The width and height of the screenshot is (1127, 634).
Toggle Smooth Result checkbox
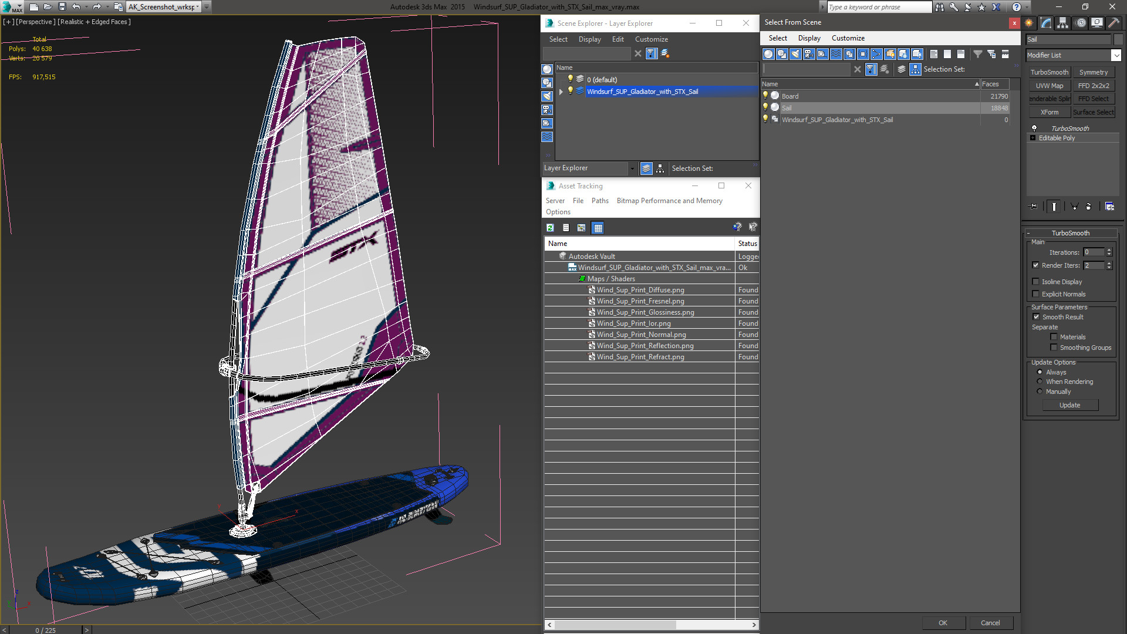(x=1037, y=317)
